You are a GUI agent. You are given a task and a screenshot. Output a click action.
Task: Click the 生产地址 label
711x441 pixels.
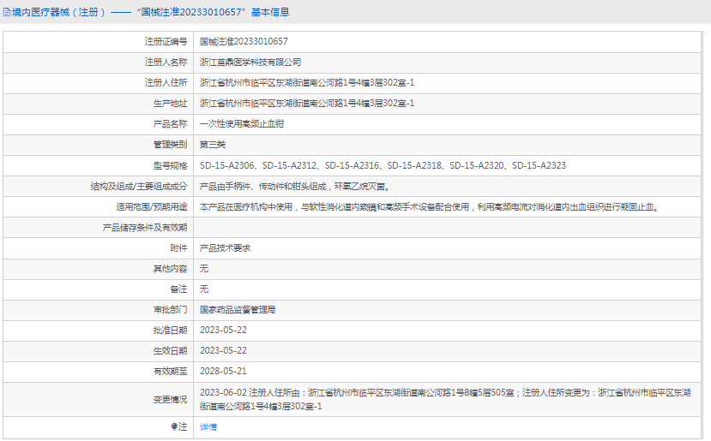170,104
